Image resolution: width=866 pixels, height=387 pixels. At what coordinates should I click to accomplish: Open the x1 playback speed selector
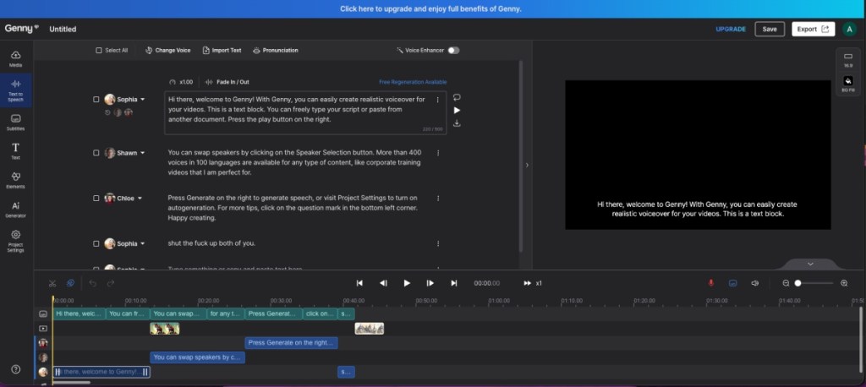[x=533, y=283]
